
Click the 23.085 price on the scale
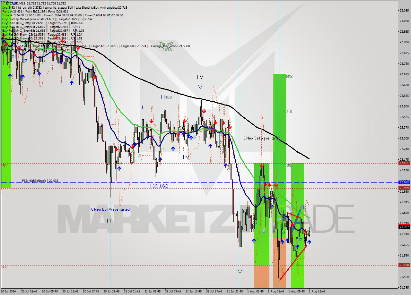pos(405,11)
